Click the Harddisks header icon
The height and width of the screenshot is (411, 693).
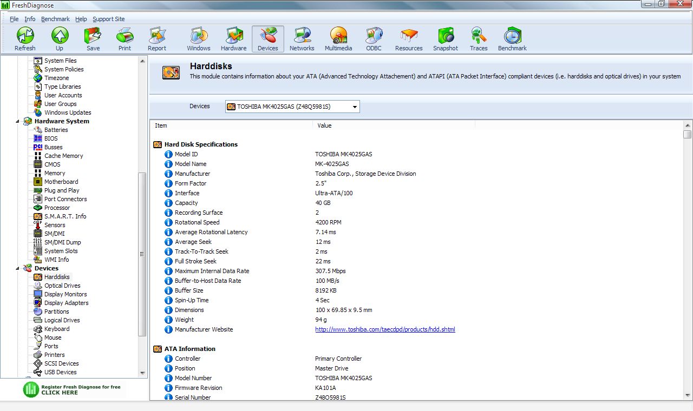[x=172, y=72]
